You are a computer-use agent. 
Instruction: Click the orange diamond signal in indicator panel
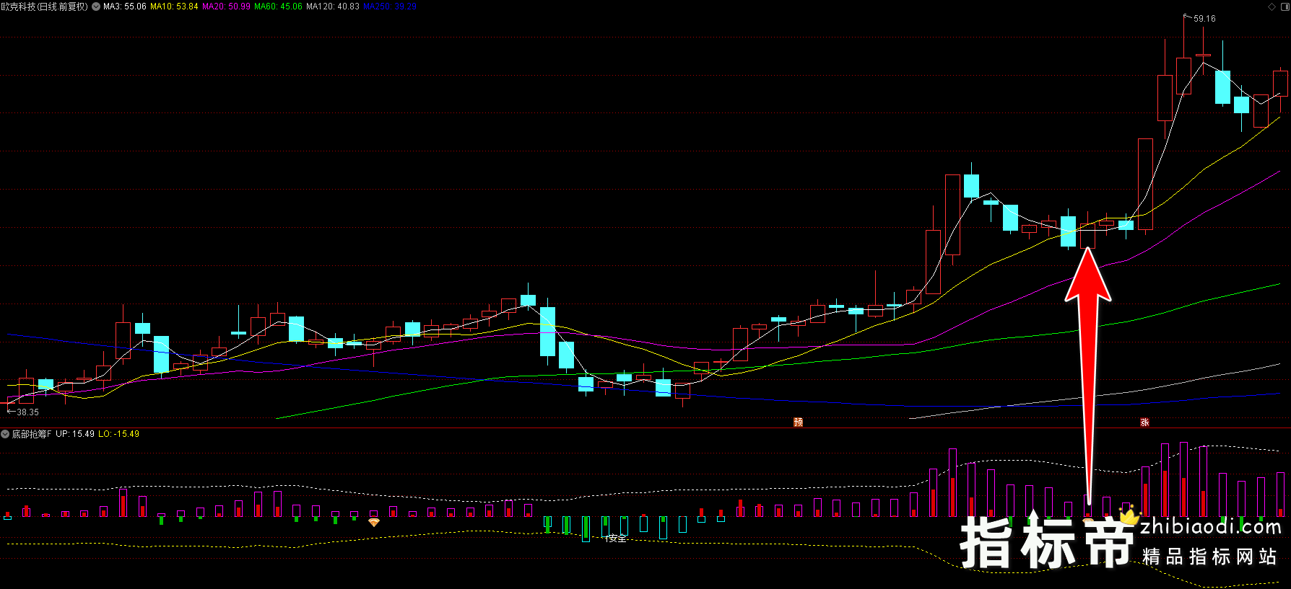[x=373, y=522]
